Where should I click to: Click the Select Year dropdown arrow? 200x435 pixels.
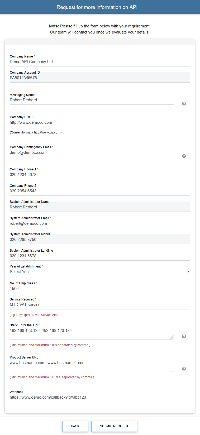pos(188,272)
